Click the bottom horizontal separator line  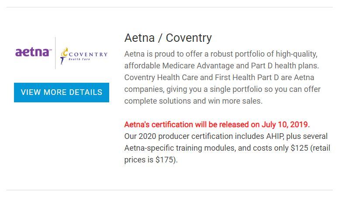point(169,190)
